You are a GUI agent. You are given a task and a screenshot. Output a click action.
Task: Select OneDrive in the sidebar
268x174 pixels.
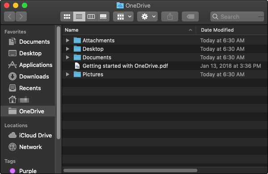28,111
